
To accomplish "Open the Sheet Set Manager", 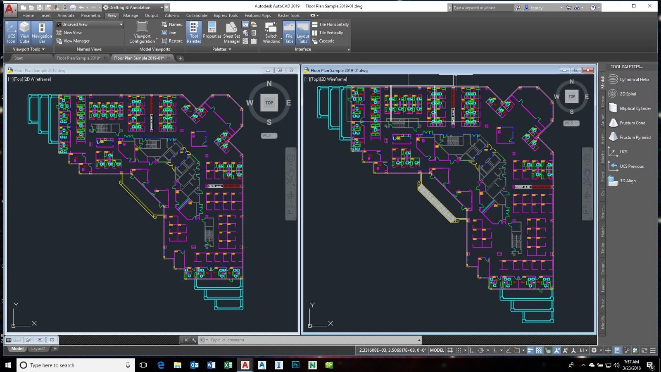I will point(231,32).
